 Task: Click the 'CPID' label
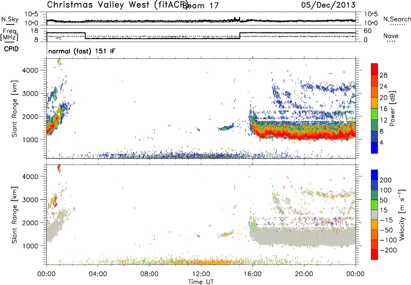point(11,49)
